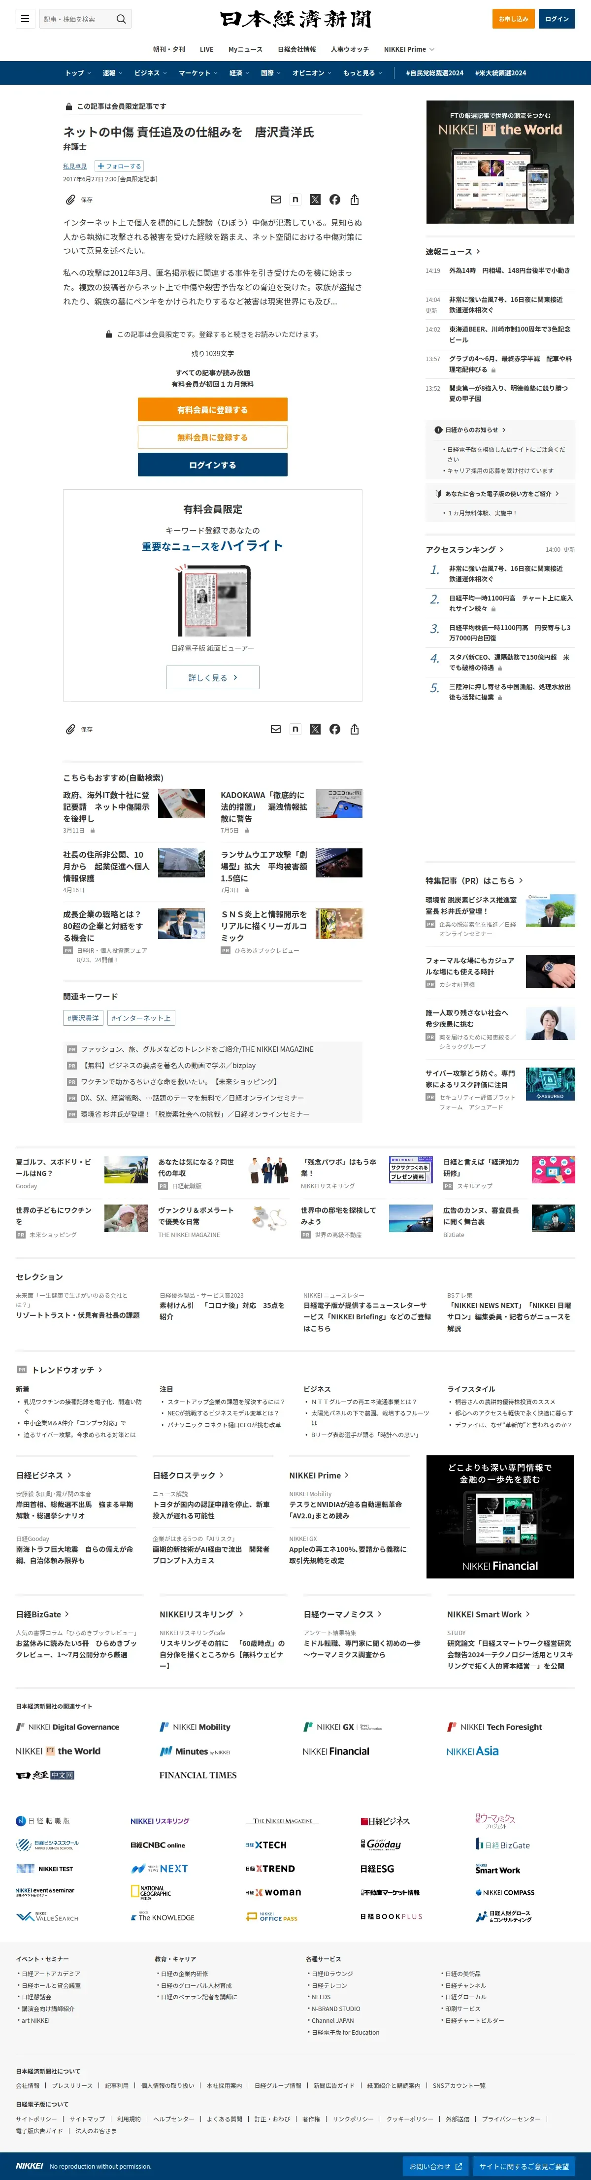Open the NIKKEI Prime dropdown
Image resolution: width=591 pixels, height=2180 pixels.
(409, 49)
